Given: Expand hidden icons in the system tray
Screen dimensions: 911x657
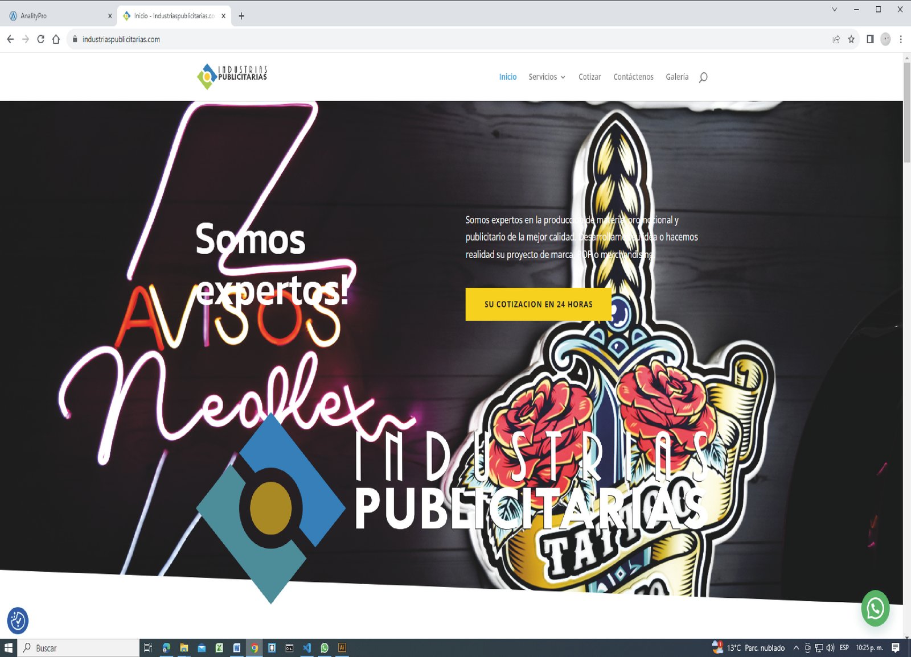Looking at the screenshot, I should [795, 647].
